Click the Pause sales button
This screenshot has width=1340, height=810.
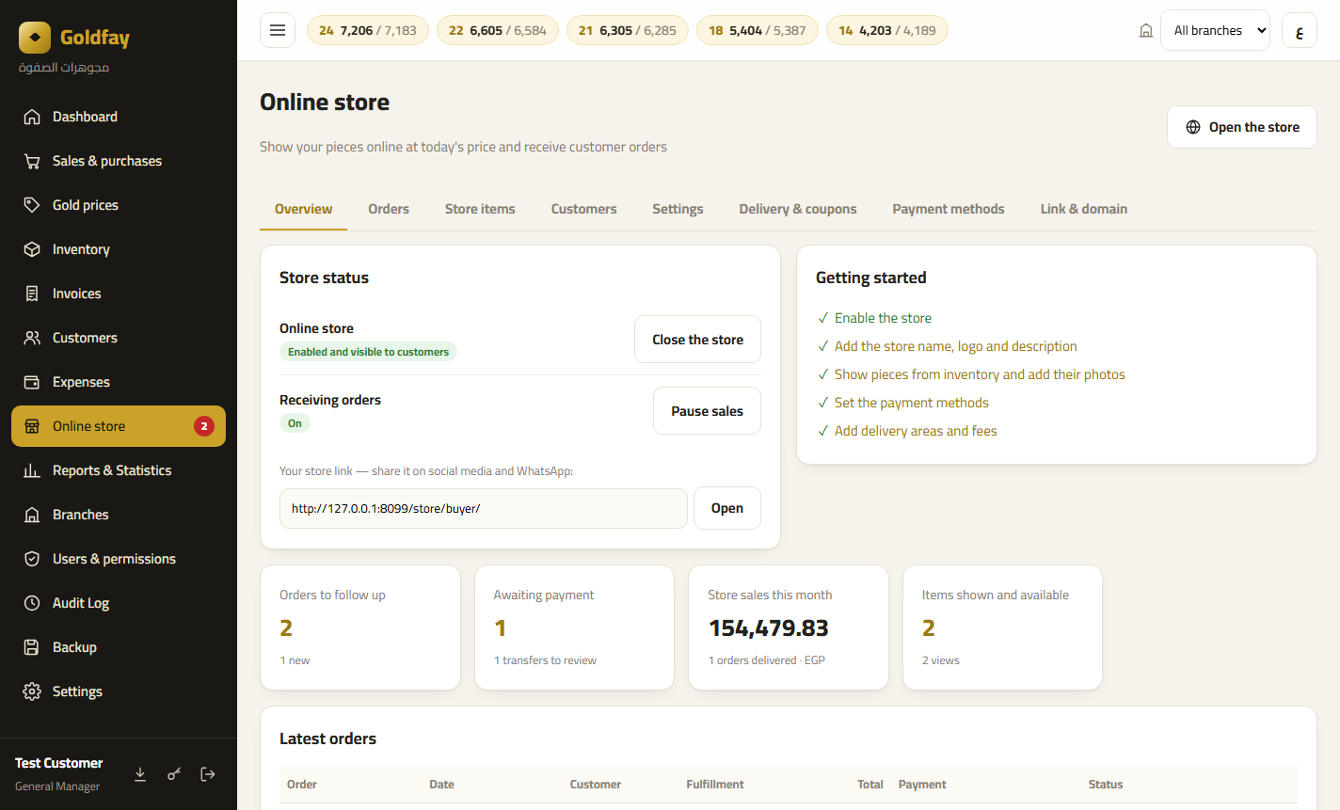click(x=707, y=411)
